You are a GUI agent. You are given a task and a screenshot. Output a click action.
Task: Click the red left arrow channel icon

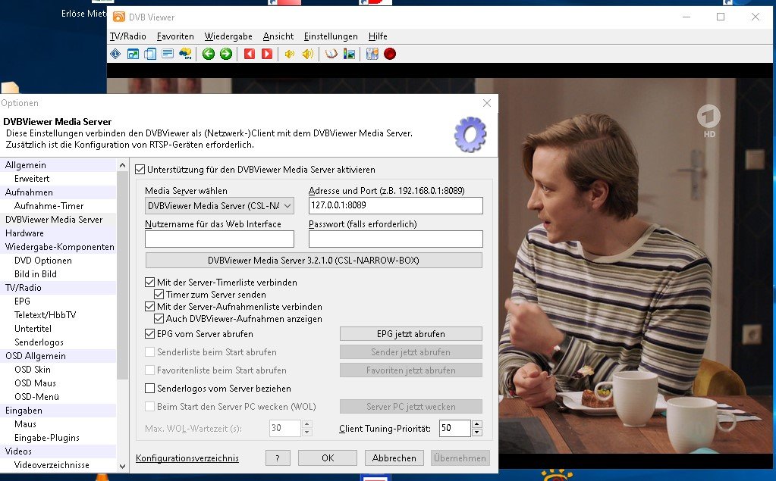tap(249, 54)
